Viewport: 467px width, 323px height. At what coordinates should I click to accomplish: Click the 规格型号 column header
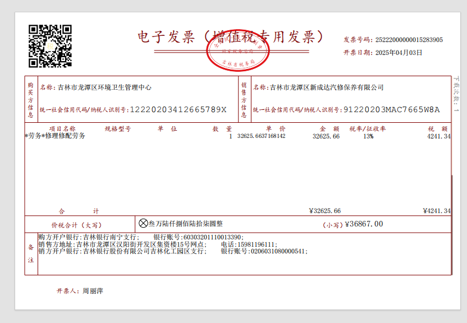pyautogui.click(x=118, y=129)
